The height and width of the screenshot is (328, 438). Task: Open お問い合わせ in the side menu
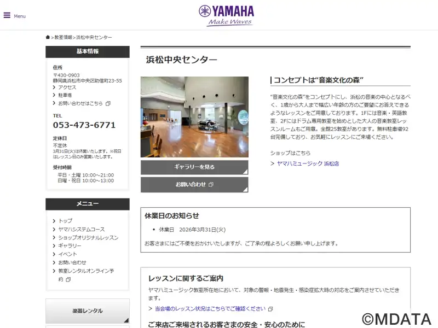(72, 262)
